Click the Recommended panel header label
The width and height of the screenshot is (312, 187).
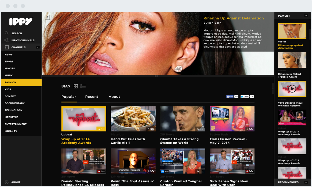click(x=288, y=182)
